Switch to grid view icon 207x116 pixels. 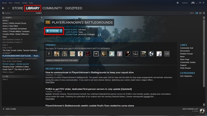click(x=204, y=13)
